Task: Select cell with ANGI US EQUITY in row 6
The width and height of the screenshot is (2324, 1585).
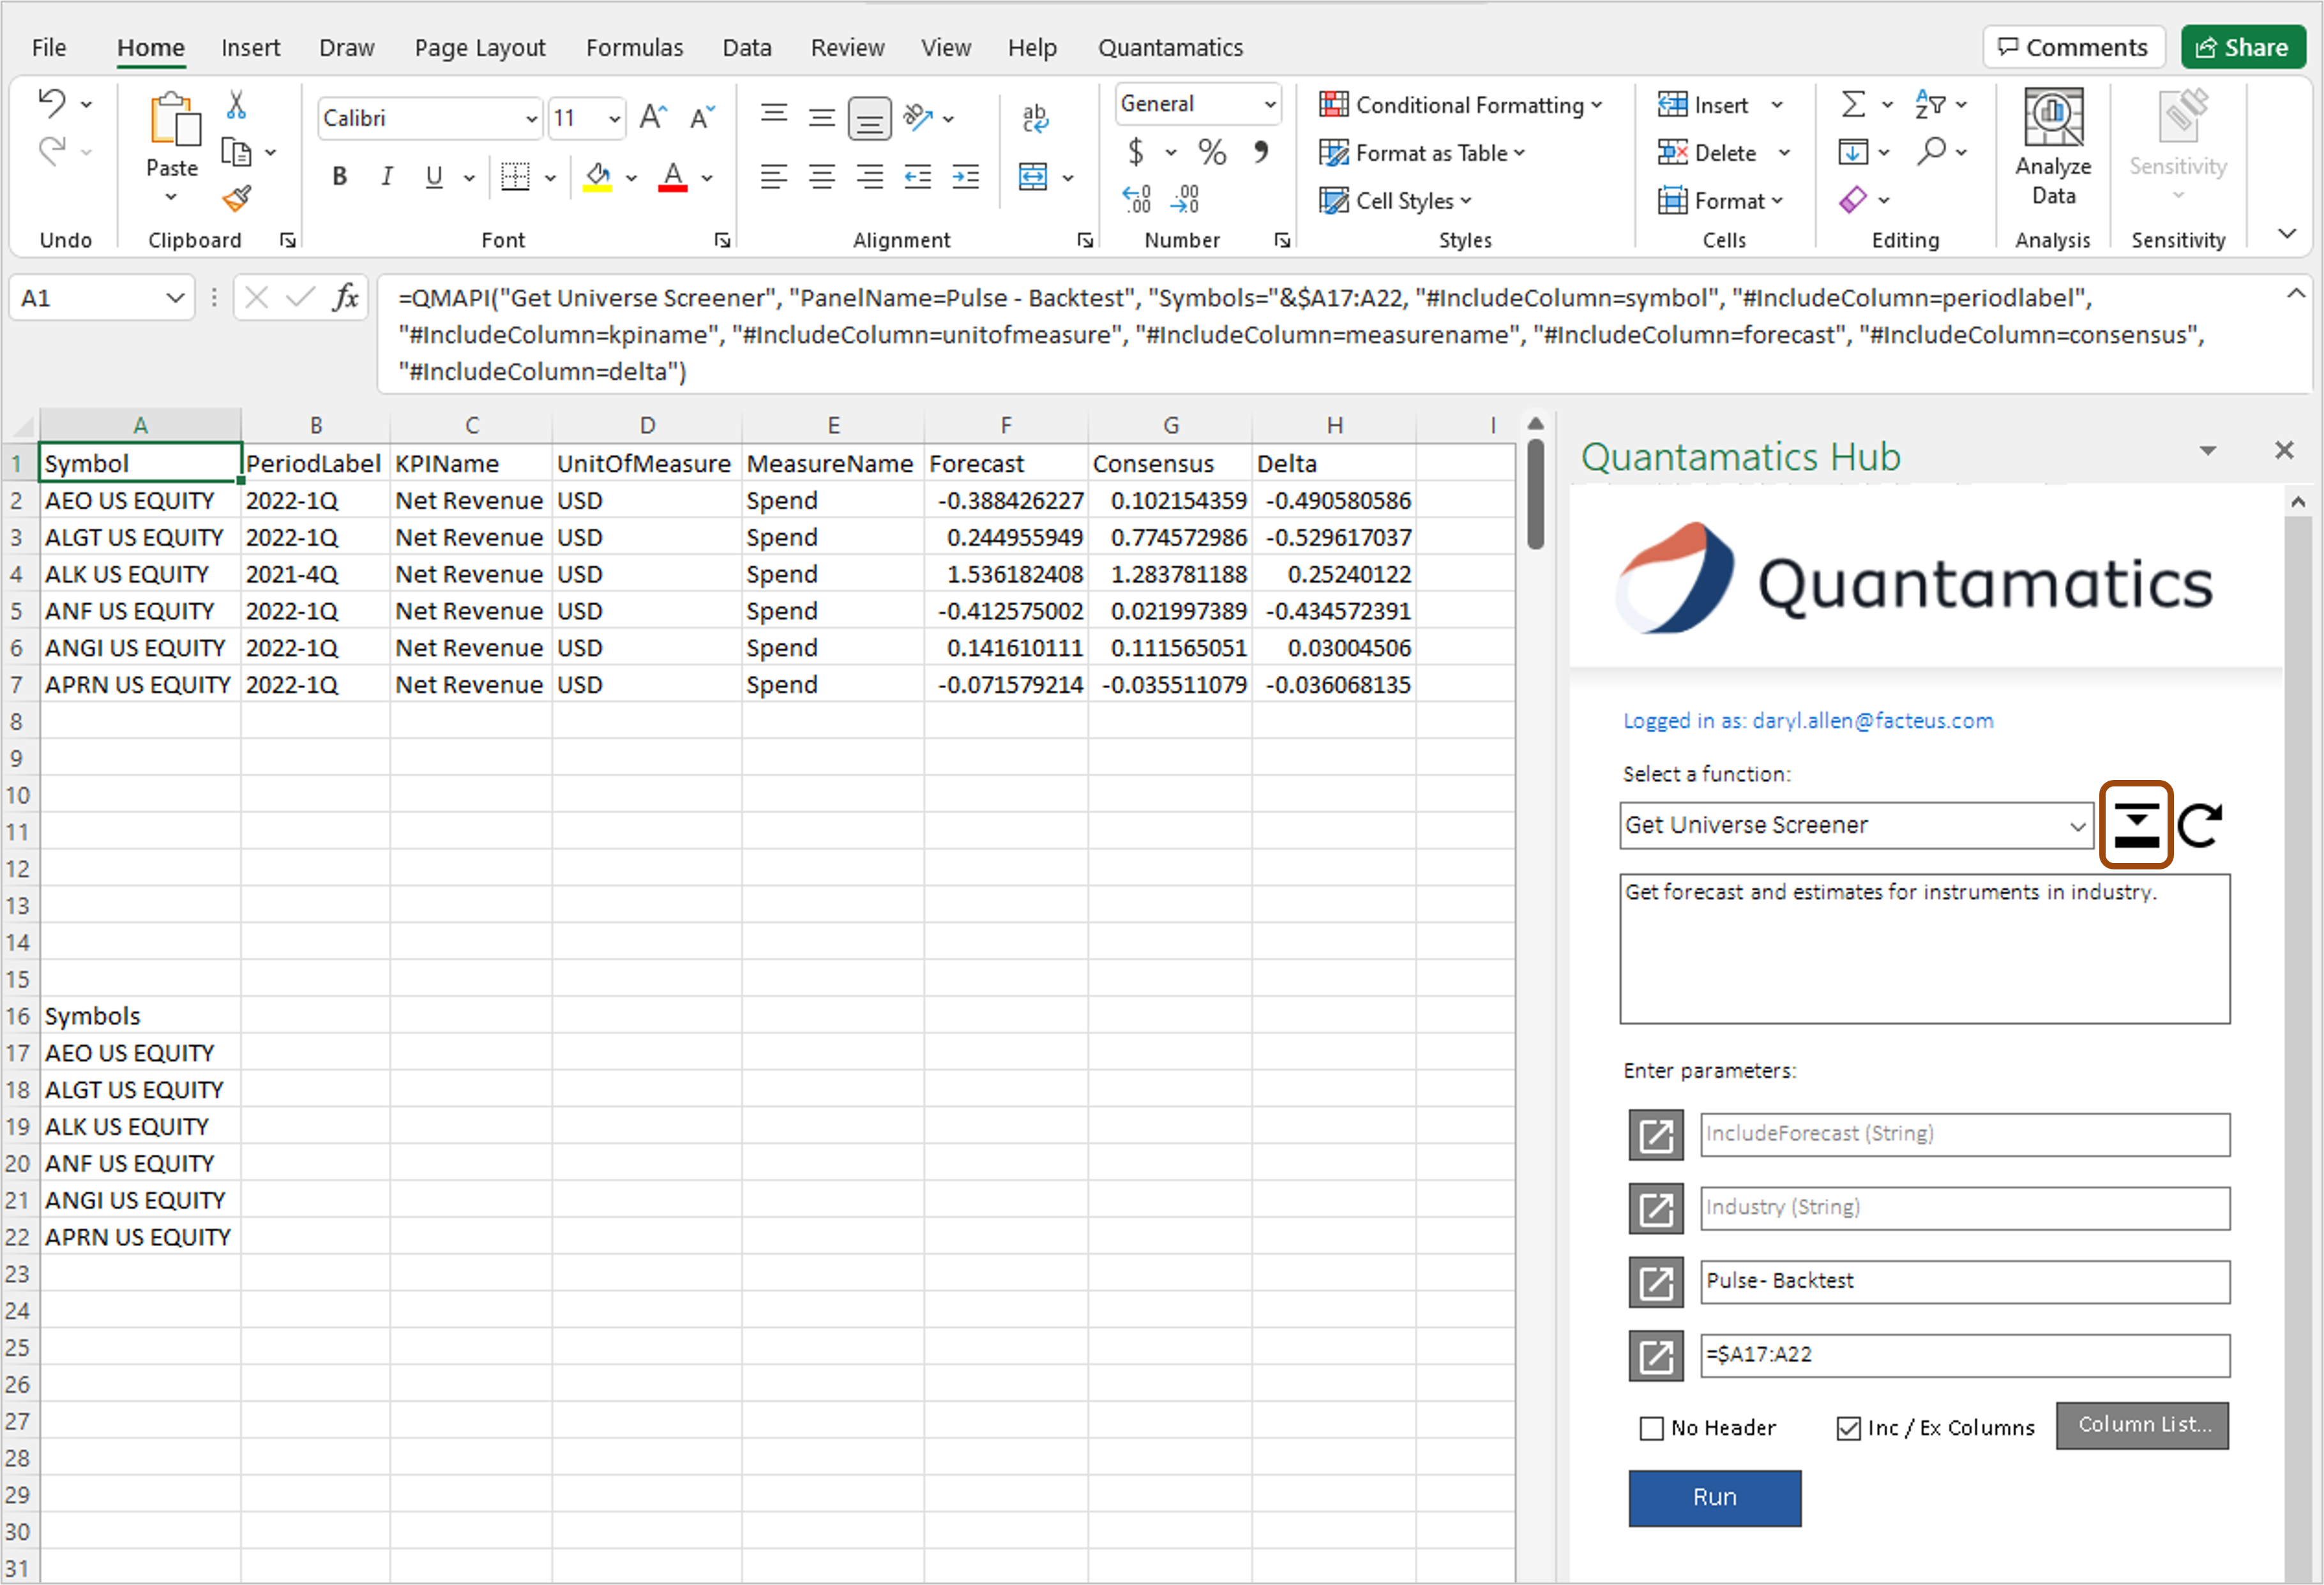Action: tap(140, 648)
